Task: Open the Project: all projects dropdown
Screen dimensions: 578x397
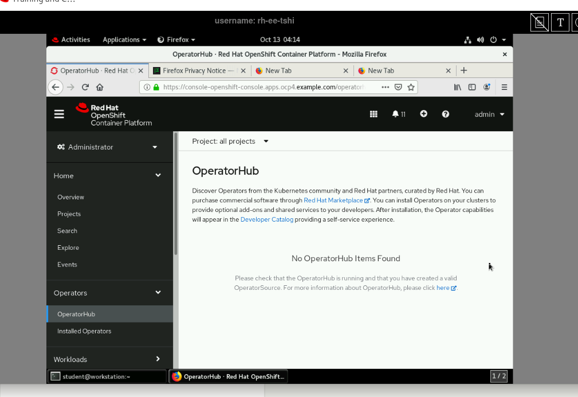Action: [230, 141]
